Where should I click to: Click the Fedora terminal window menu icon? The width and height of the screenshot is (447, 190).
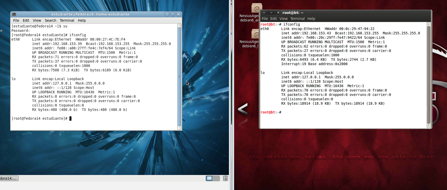click(x=14, y=14)
